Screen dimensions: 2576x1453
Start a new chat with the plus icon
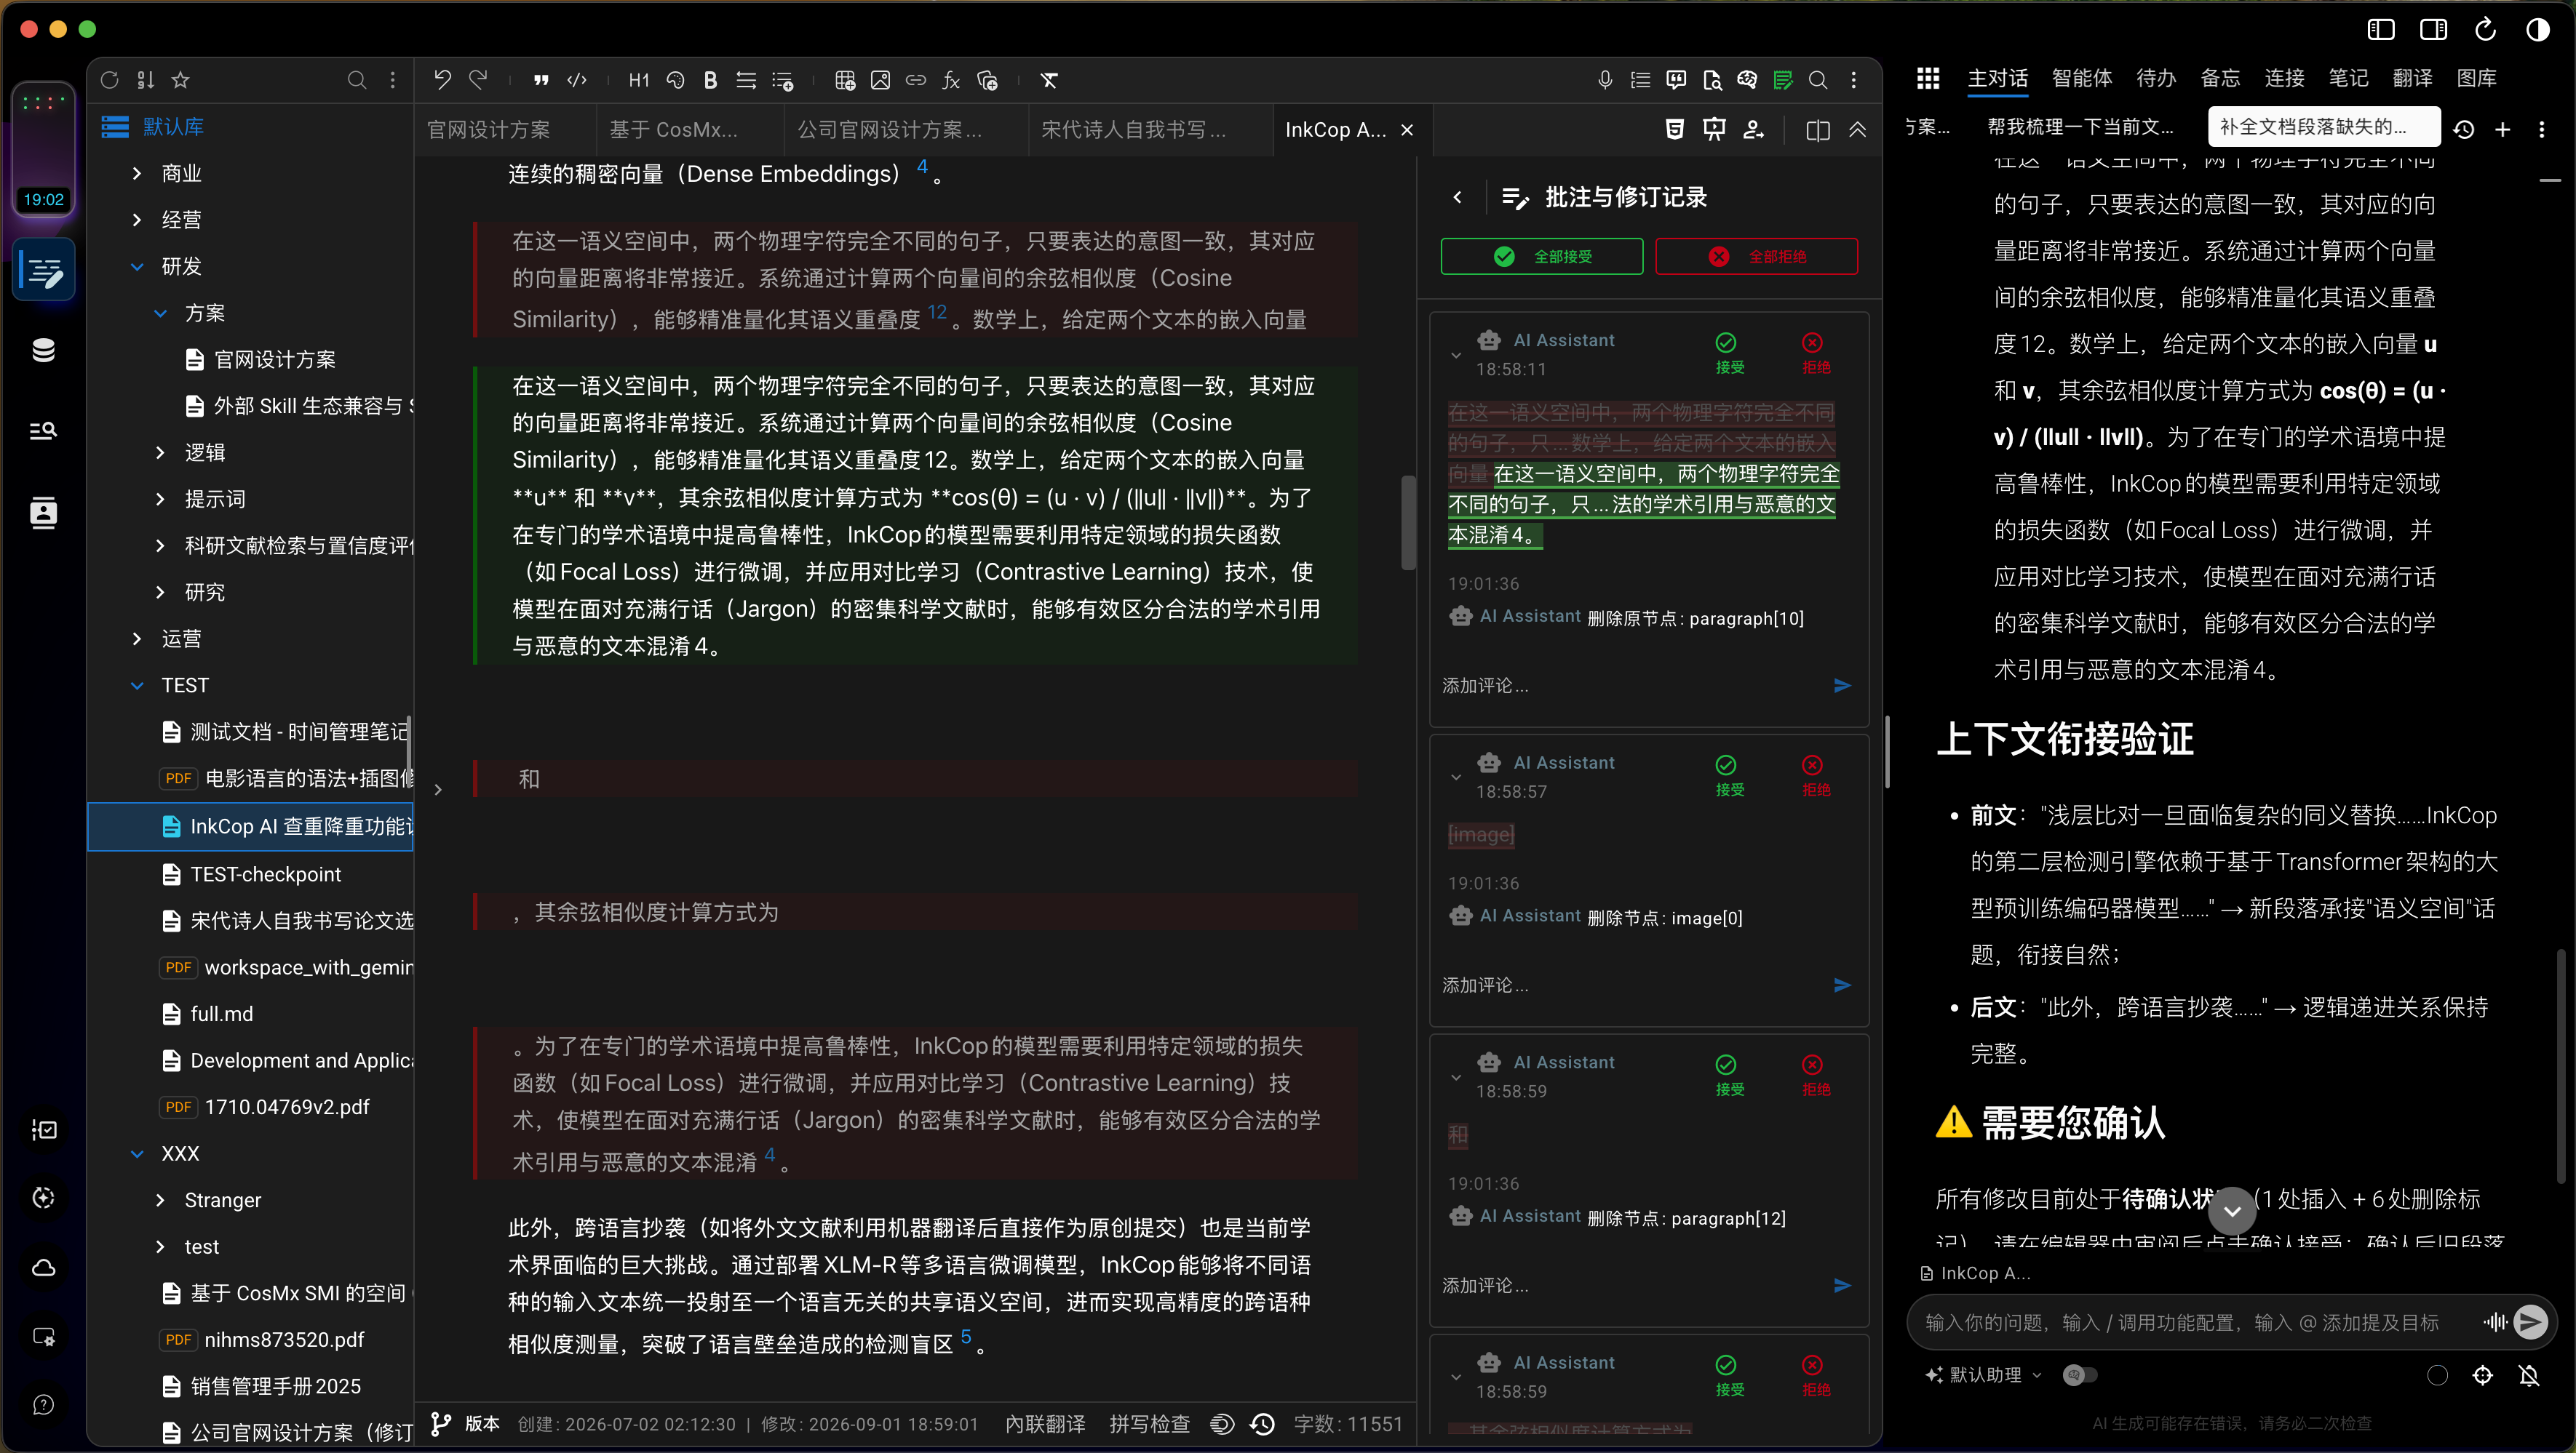(x=2503, y=129)
